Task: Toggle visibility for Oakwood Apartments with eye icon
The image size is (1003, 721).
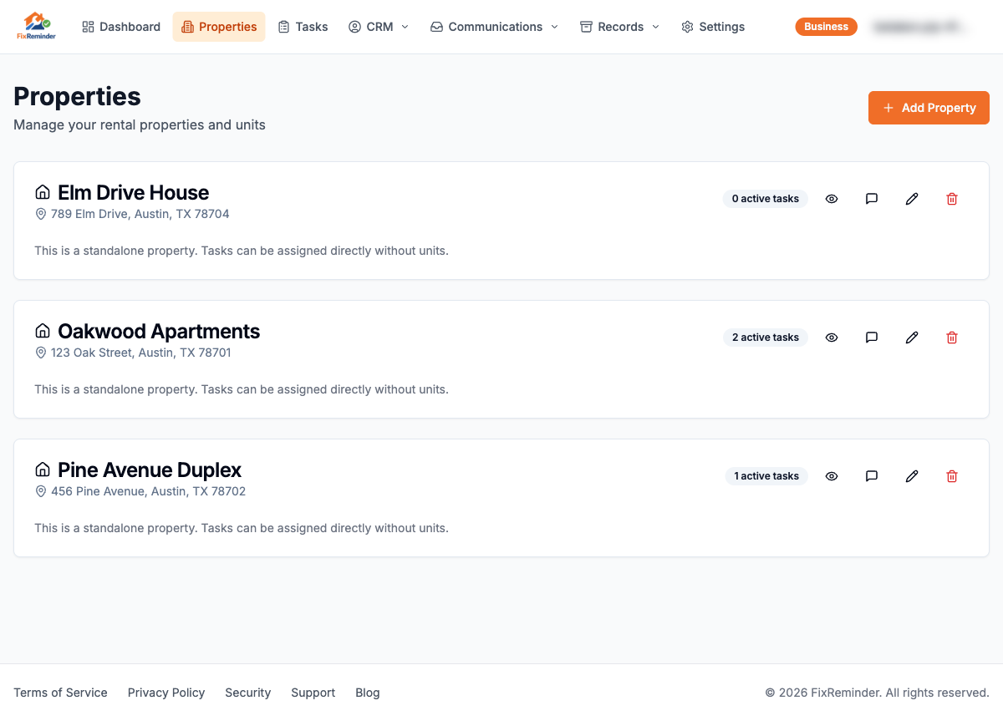Action: (x=831, y=337)
